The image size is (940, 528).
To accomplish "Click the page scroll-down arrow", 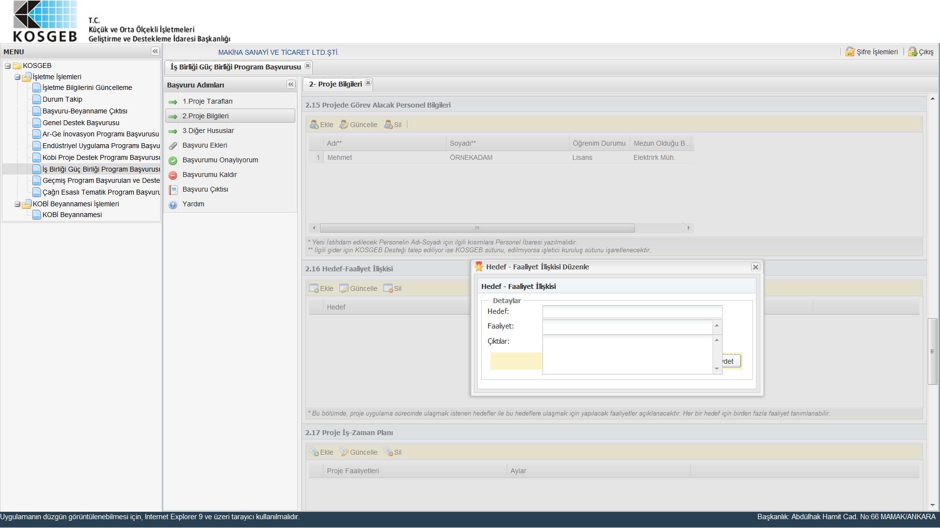I will tap(932, 506).
